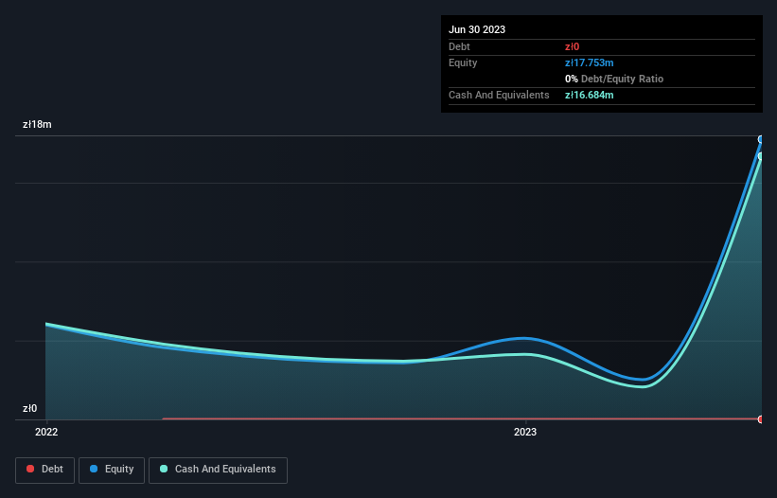Click the red Debt endpoint marker
This screenshot has width=777, height=498.
761,419
